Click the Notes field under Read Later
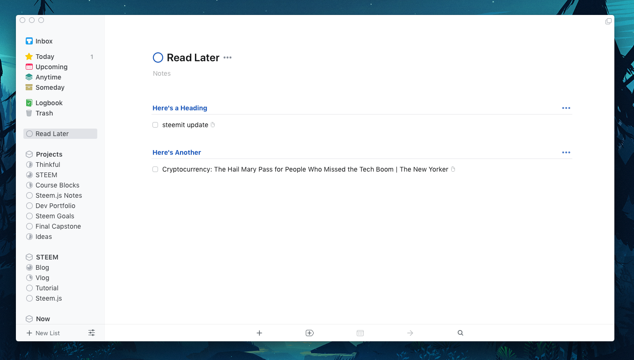This screenshot has width=634, height=360. pyautogui.click(x=162, y=73)
